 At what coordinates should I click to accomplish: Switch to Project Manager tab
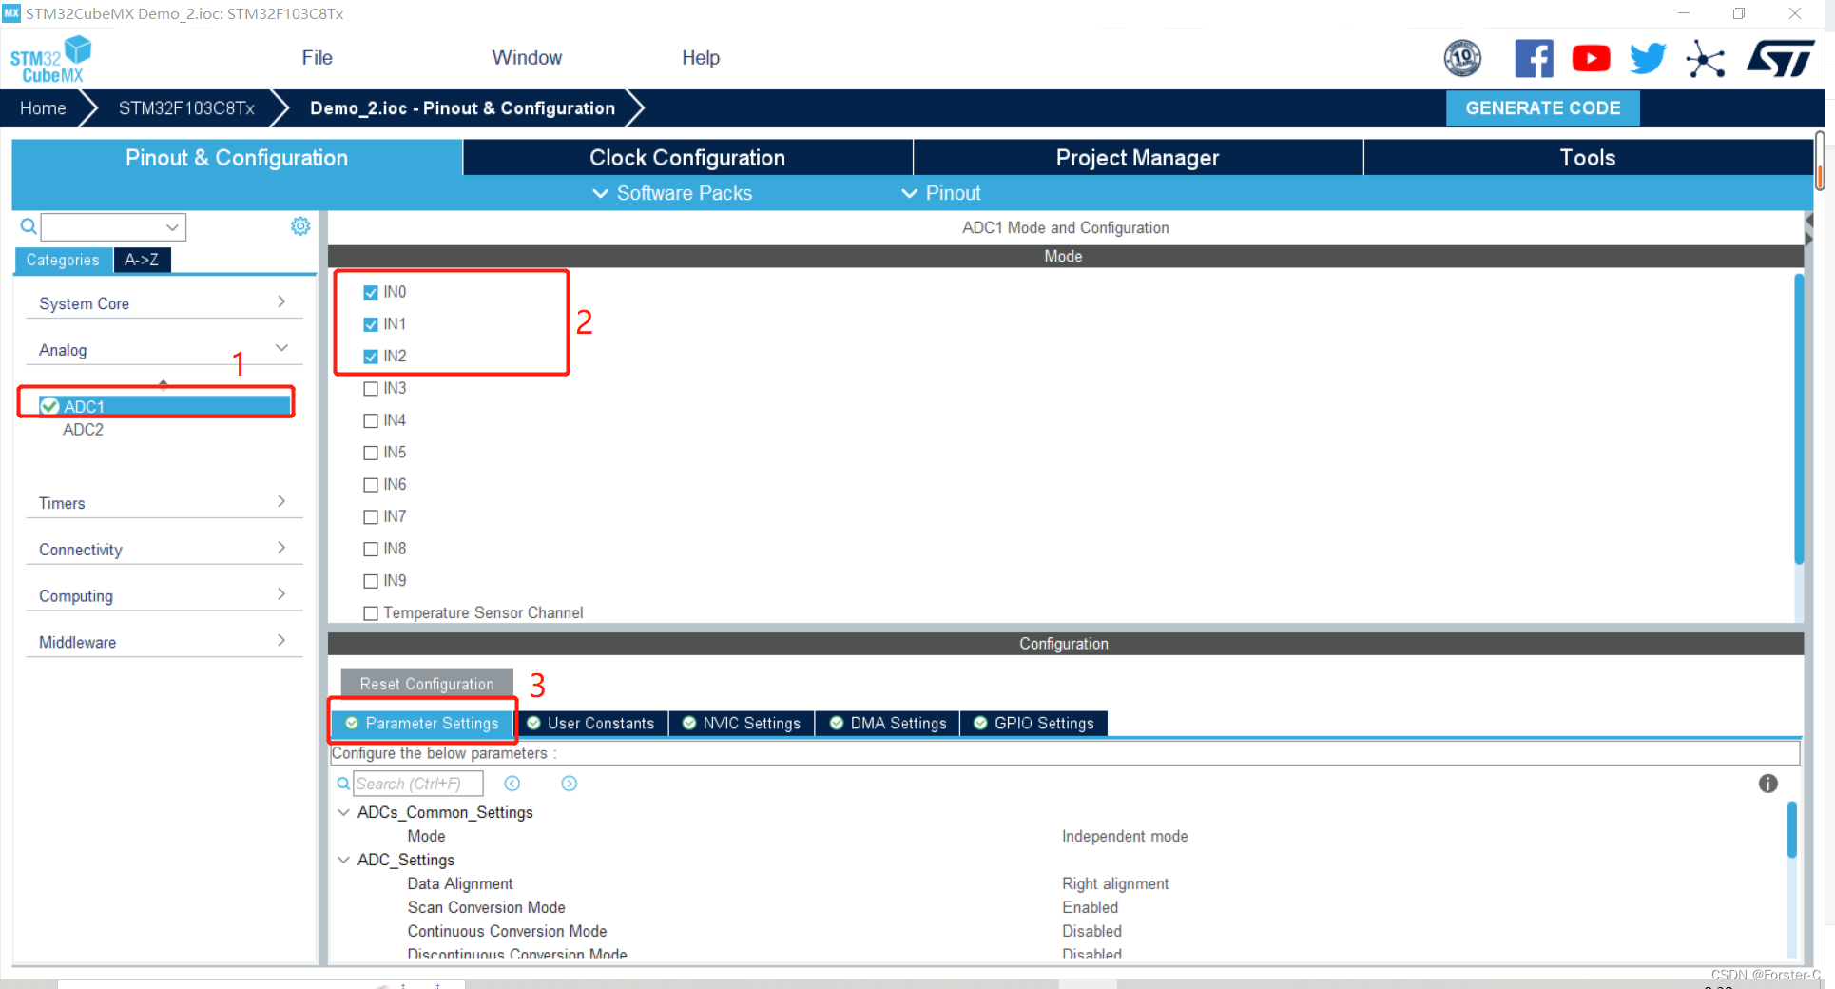[x=1137, y=158]
